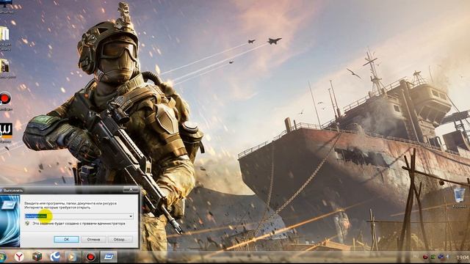Open the Обзор browse button
Screen dimensions: 470x264
pos(120,239)
